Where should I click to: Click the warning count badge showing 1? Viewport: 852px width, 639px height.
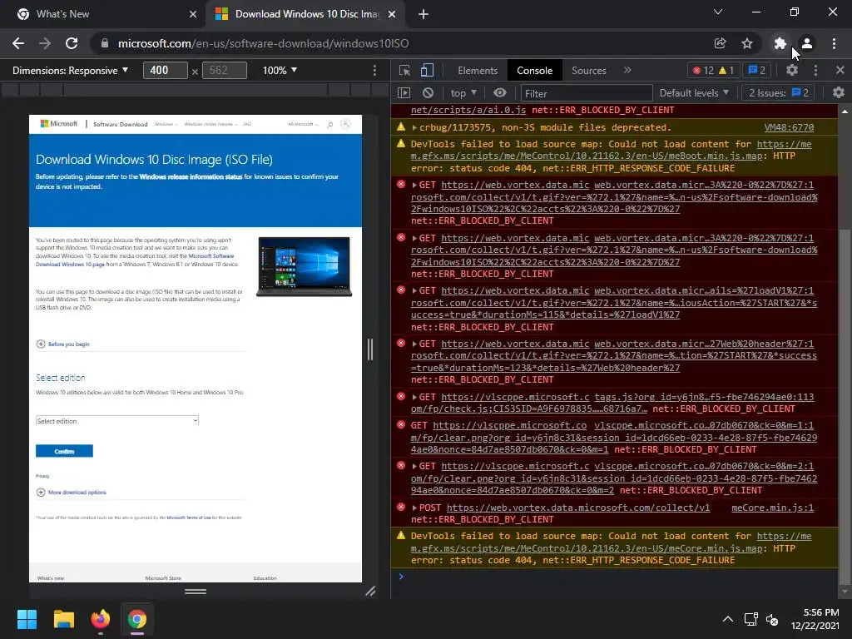[726, 70]
